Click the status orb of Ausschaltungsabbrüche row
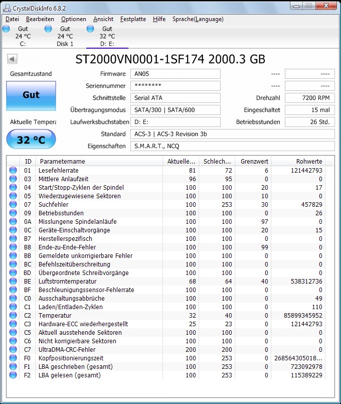341x404 pixels. (13, 298)
